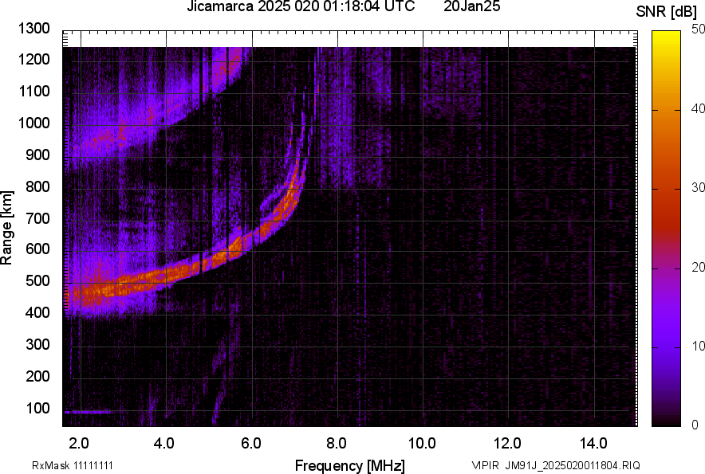Click the colorbar tick label 40
Image resolution: width=705 pixels, height=474 pixels.
point(697,108)
